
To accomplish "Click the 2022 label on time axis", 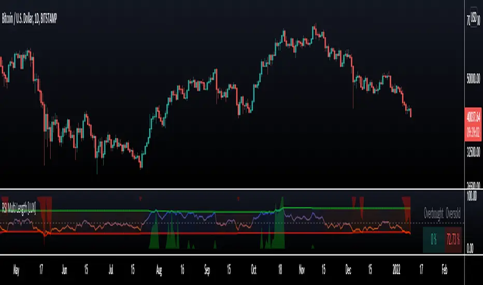I will point(396,270).
